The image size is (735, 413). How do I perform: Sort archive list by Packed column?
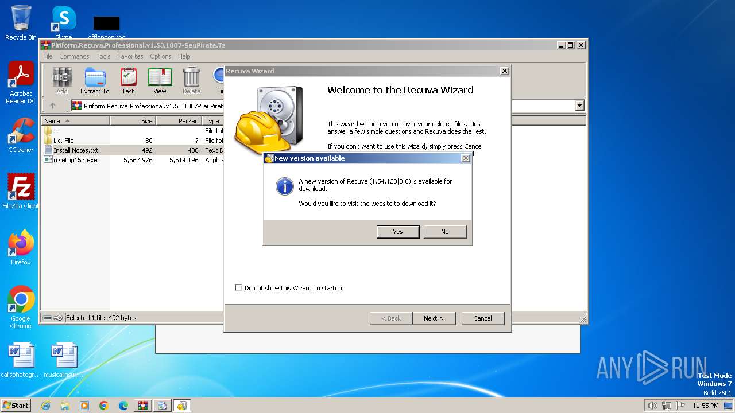[179, 121]
